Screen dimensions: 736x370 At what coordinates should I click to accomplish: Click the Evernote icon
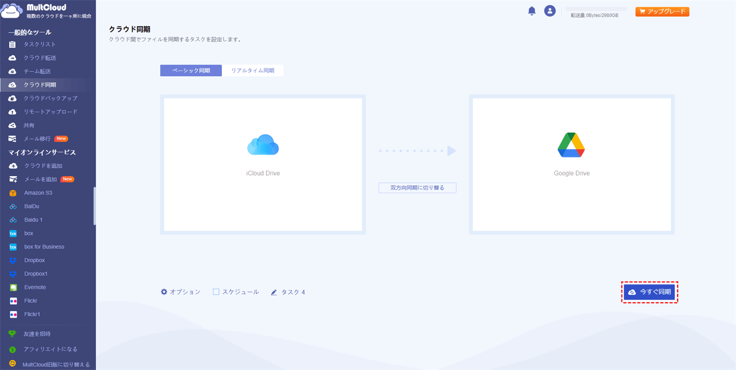[x=13, y=287]
